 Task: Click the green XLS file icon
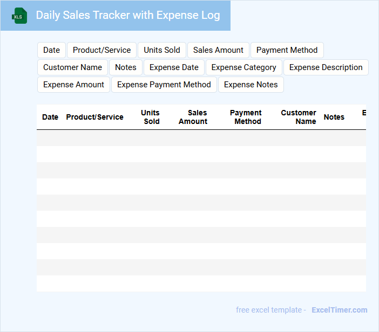click(19, 16)
